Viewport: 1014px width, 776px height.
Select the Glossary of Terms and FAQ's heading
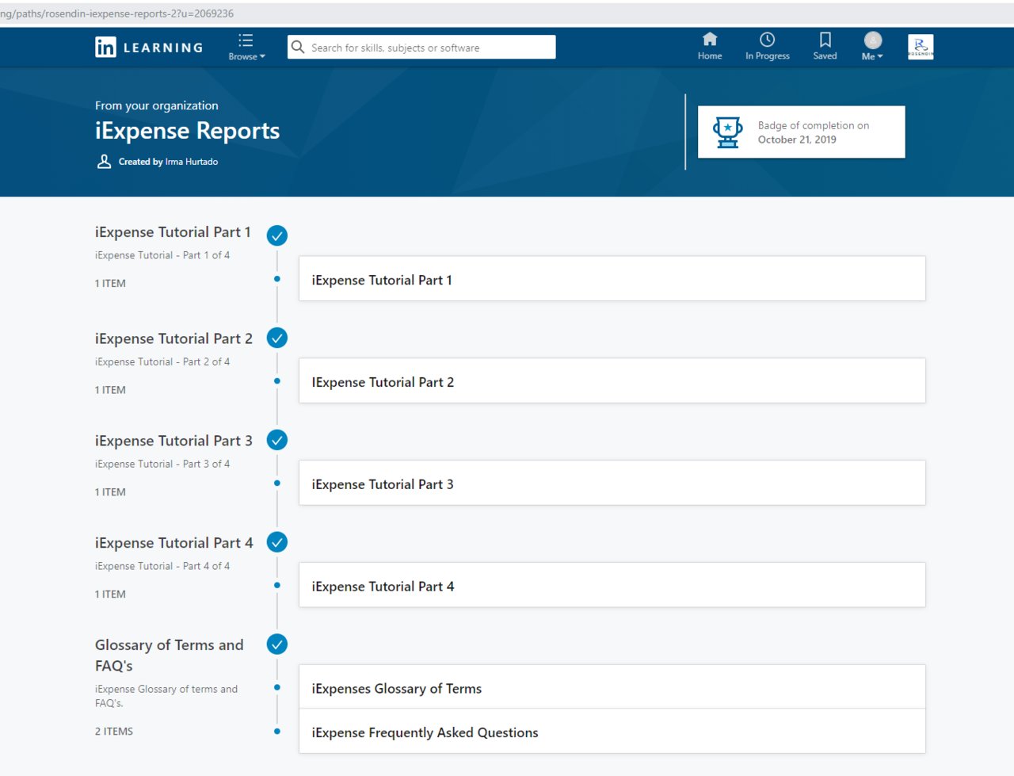[170, 656]
